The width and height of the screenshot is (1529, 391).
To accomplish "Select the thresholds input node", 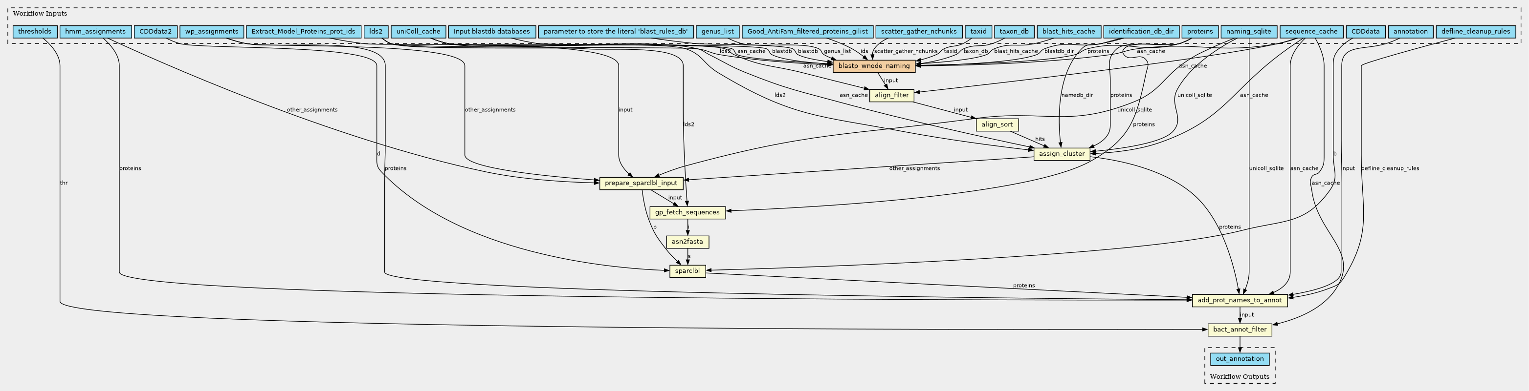I will tap(34, 31).
